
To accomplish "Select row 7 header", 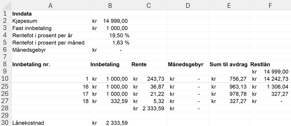I will point(6,57).
